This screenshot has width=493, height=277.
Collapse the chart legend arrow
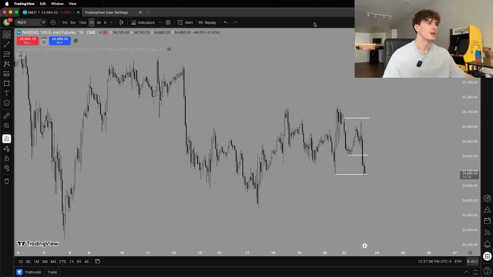20,56
